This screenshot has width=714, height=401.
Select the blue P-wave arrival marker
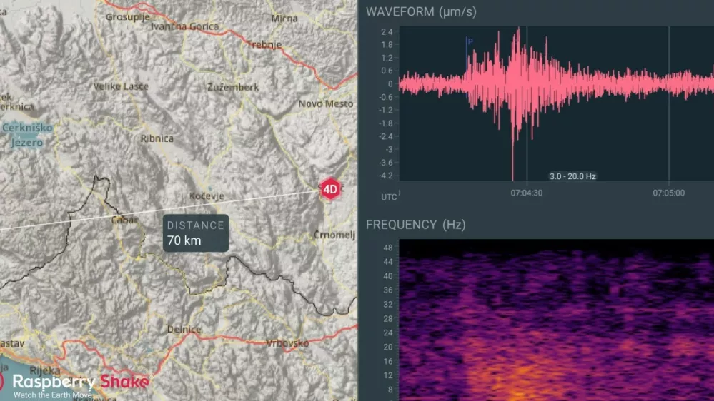[470, 43]
